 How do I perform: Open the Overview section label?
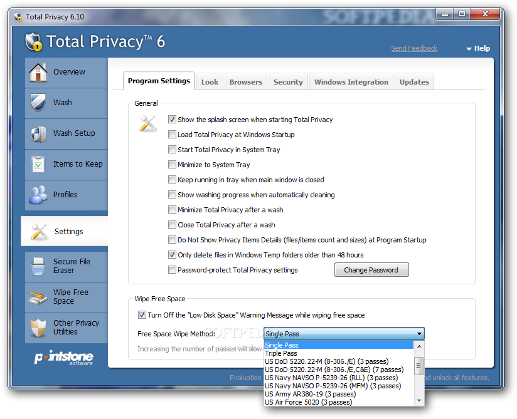69,72
